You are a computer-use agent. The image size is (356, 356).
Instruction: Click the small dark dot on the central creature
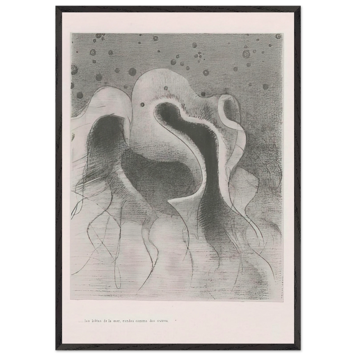pyautogui.click(x=142, y=105)
